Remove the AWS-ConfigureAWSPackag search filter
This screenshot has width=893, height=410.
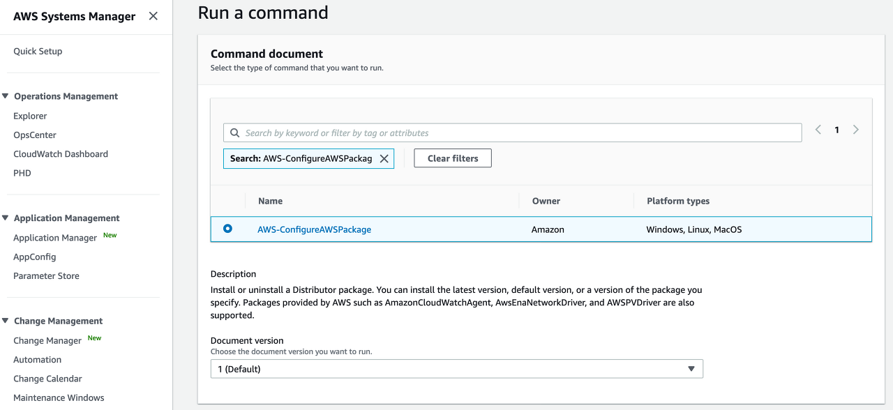[384, 159]
